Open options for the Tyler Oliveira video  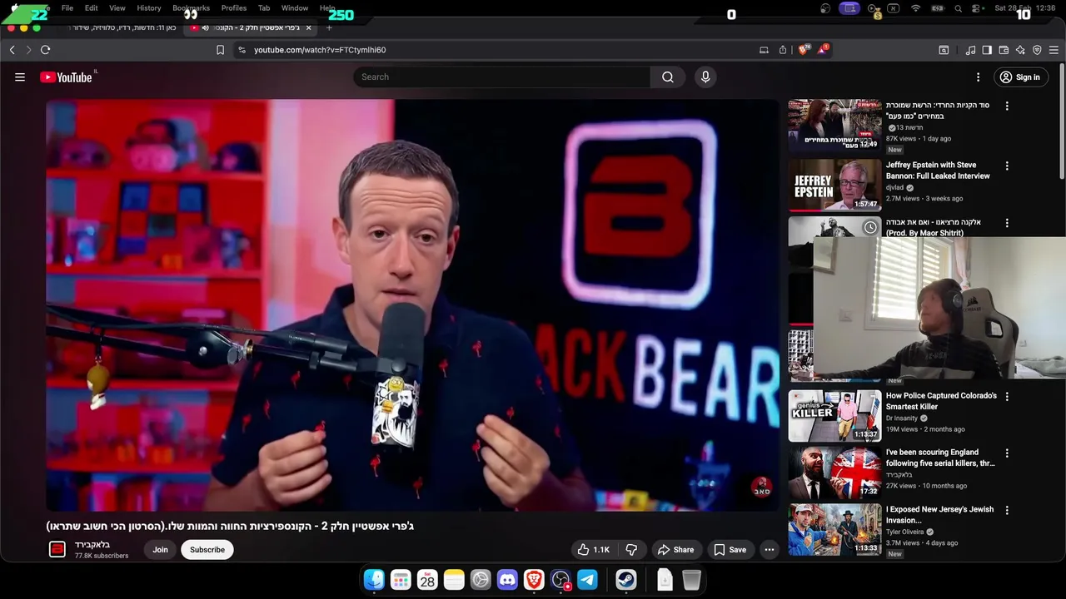point(1007,510)
